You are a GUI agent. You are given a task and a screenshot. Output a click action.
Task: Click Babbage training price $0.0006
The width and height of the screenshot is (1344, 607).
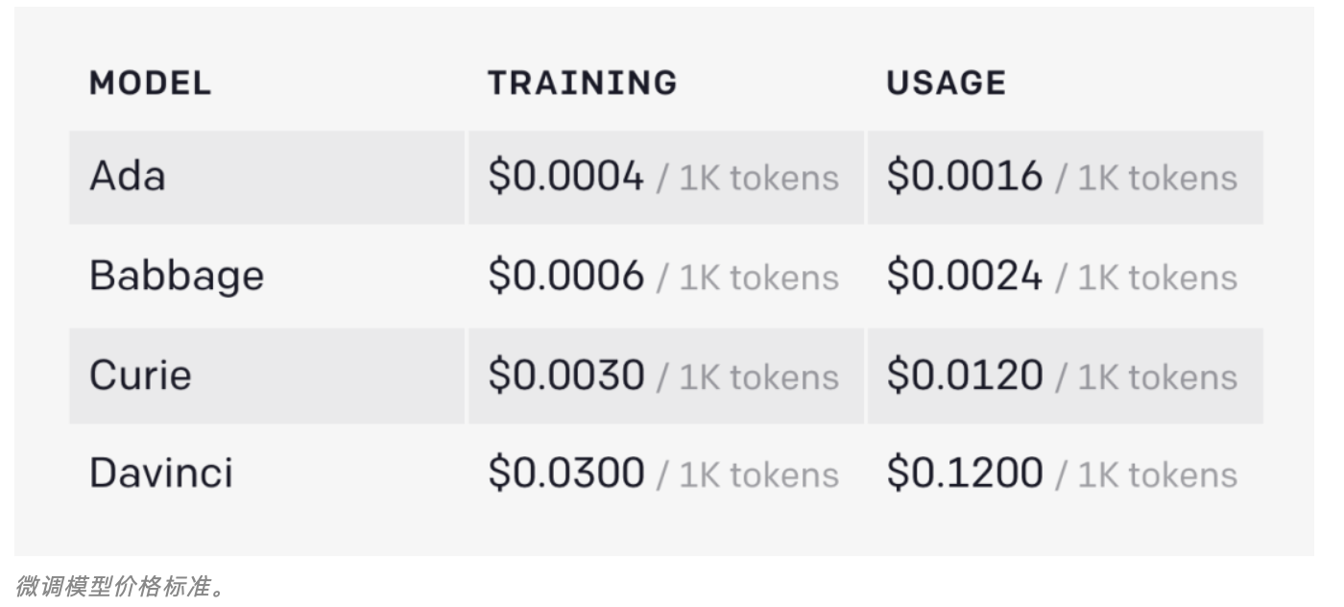[565, 277]
